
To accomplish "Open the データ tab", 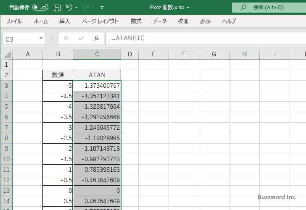I will tap(159, 21).
